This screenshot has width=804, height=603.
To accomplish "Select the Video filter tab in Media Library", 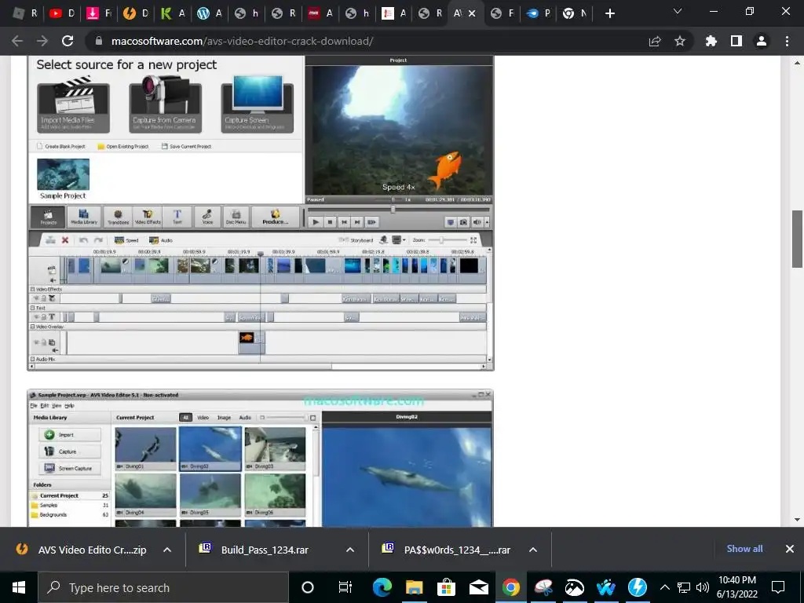I will [x=203, y=418].
